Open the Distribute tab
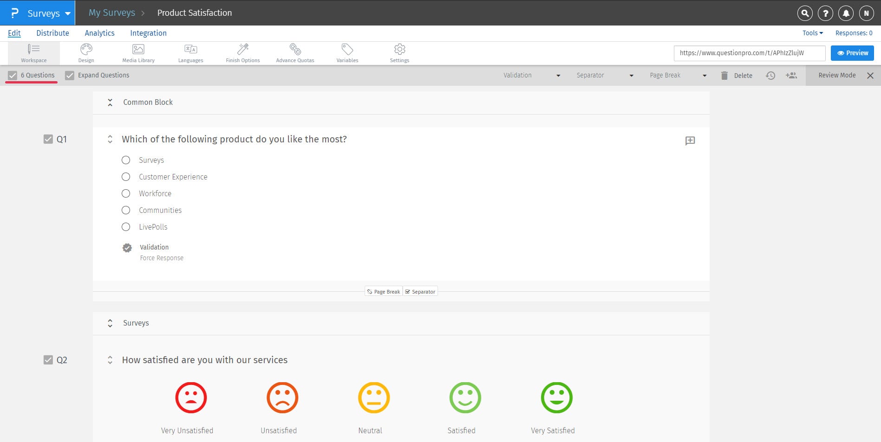The height and width of the screenshot is (442, 881). 52,33
